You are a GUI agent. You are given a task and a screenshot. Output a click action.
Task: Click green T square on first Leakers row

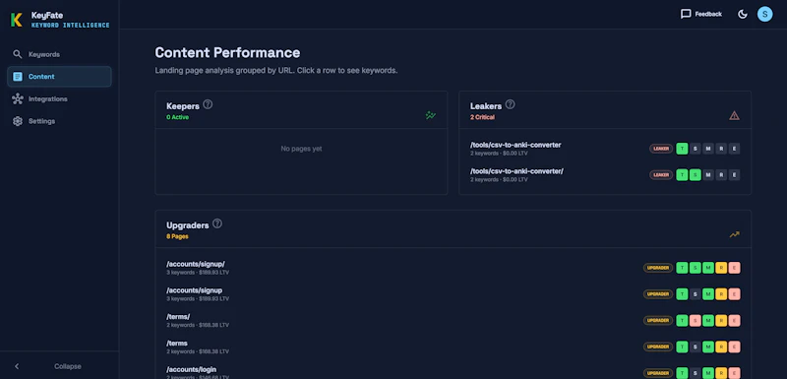[x=682, y=149]
